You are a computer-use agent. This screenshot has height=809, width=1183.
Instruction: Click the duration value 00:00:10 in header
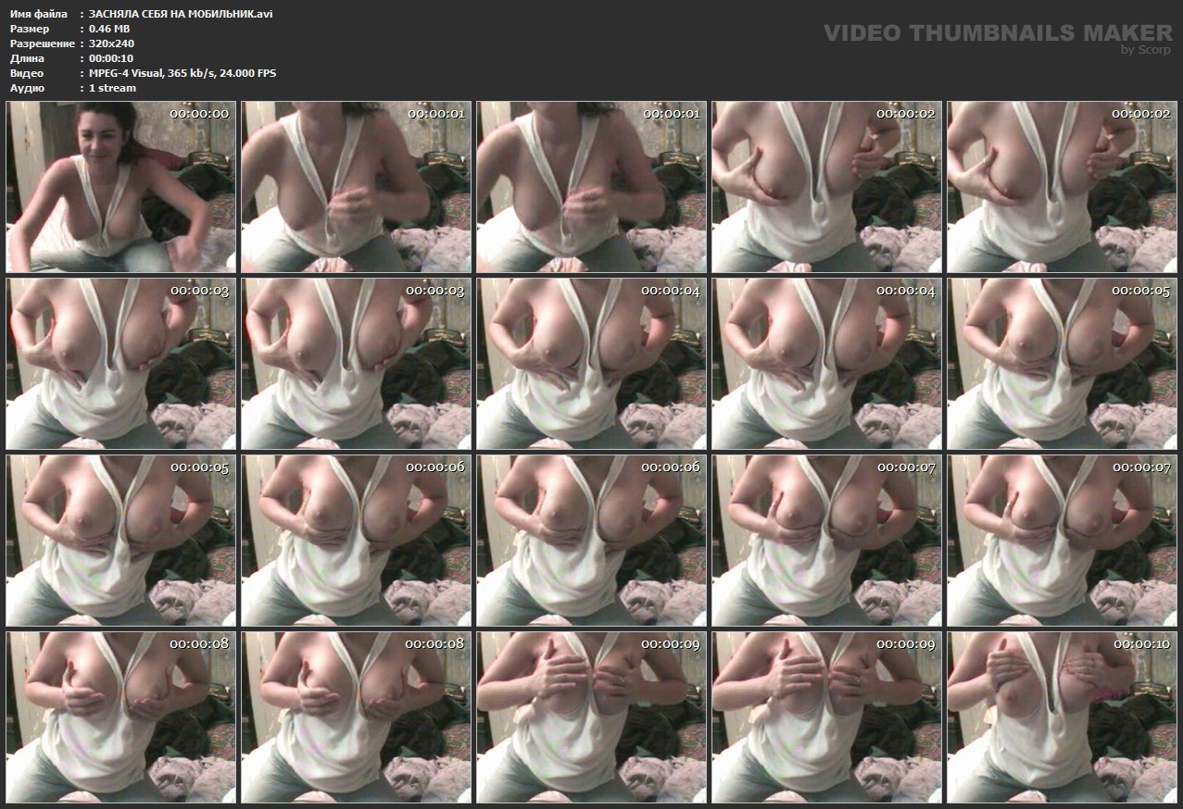pos(111,58)
